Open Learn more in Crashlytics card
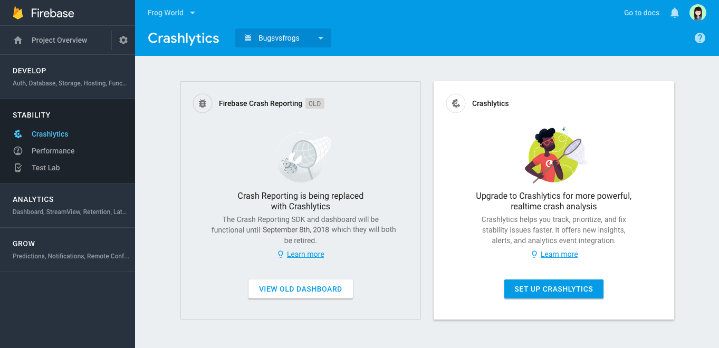Screen dimensions: 719x348 (559, 254)
